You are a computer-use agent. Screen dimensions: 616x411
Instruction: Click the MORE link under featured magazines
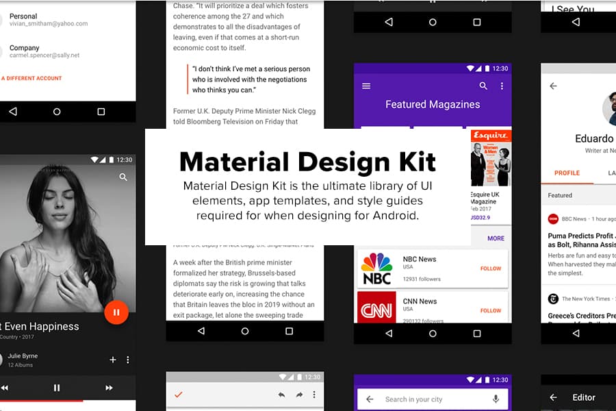tap(496, 238)
